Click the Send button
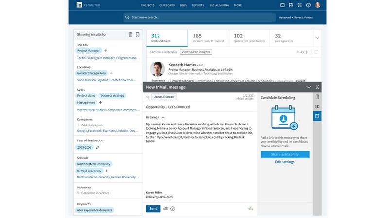The image size is (389, 218). click(x=153, y=209)
